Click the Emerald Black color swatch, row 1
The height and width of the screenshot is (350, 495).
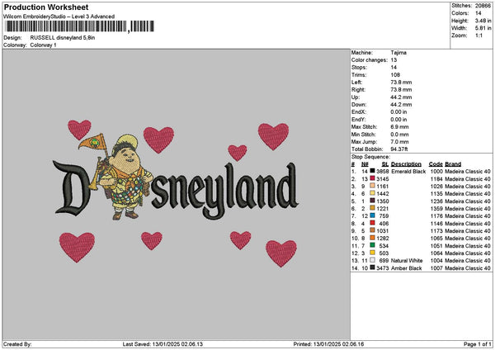[x=373, y=171]
